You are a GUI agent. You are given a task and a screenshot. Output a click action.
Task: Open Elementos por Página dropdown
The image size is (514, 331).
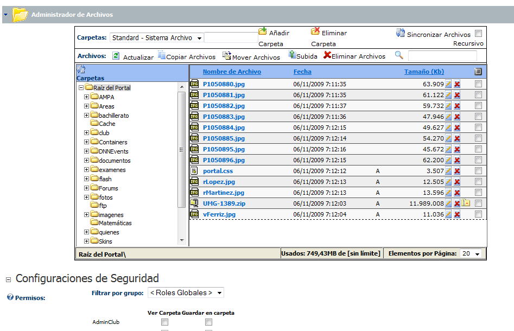point(471,253)
